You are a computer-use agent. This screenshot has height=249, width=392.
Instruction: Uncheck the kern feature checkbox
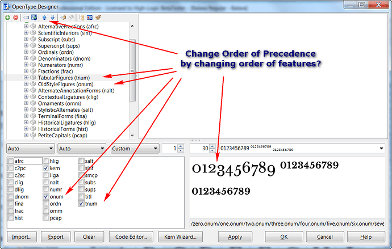(x=46, y=168)
